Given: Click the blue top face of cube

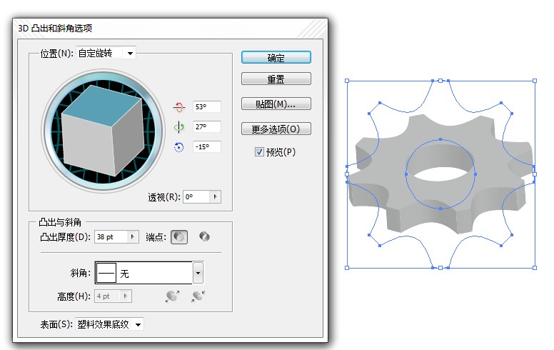Looking at the screenshot, I should point(102,105).
